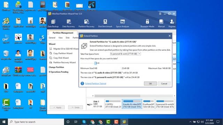The image size is (223, 125).
Task: Open Cortana from the taskbar
Action: [x=68, y=122]
